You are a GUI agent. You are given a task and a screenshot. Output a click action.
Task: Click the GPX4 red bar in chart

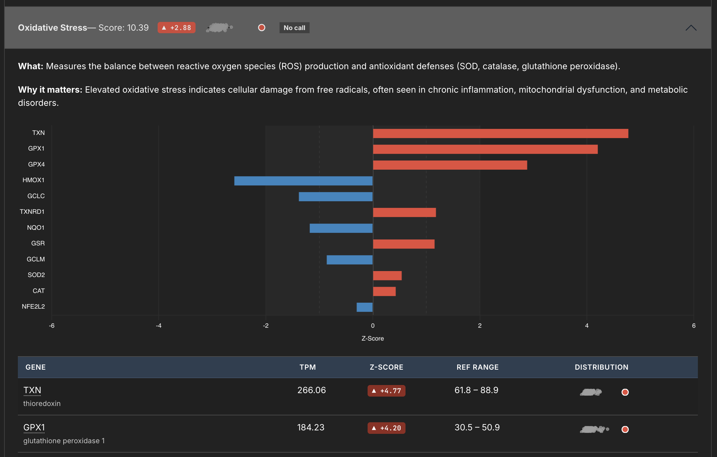(x=450, y=165)
